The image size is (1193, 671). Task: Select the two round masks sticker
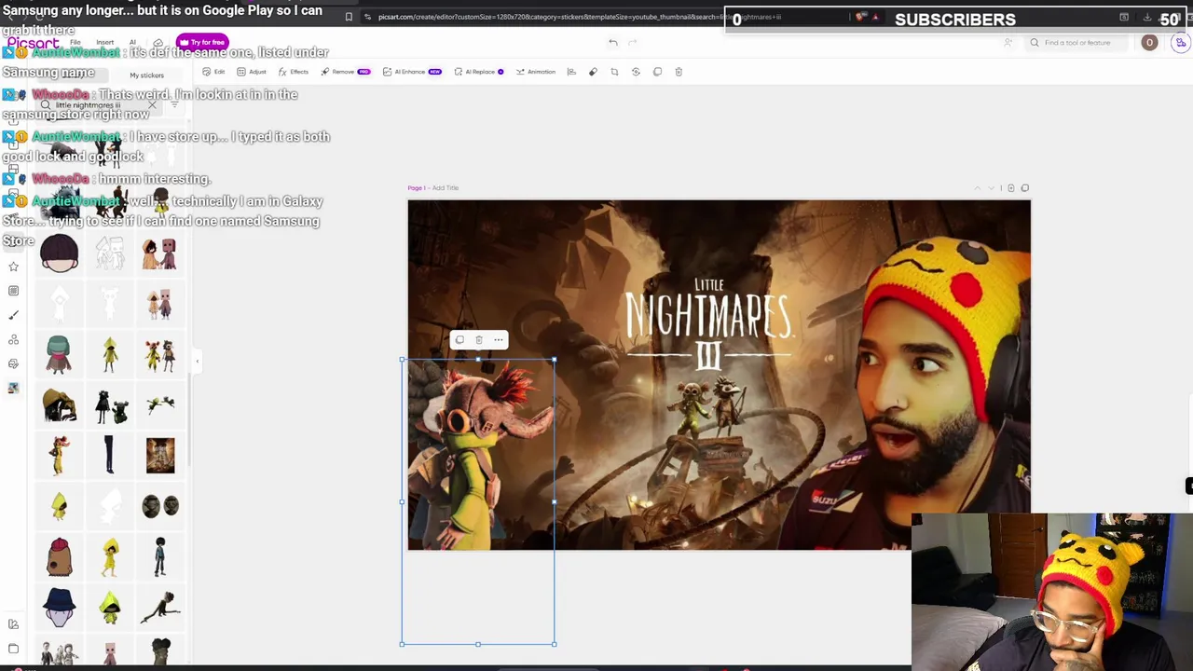(x=160, y=505)
